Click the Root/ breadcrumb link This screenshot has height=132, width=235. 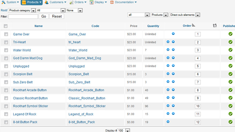4,10
